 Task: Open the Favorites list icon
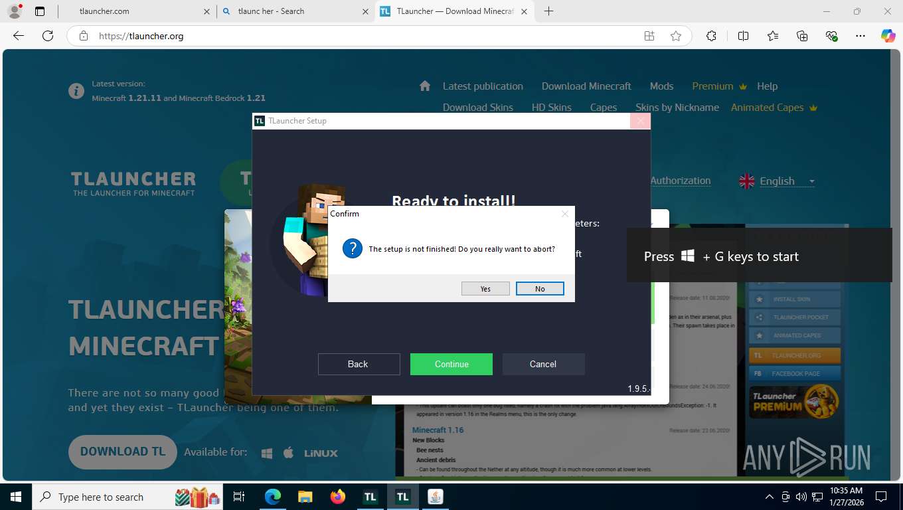tap(773, 36)
